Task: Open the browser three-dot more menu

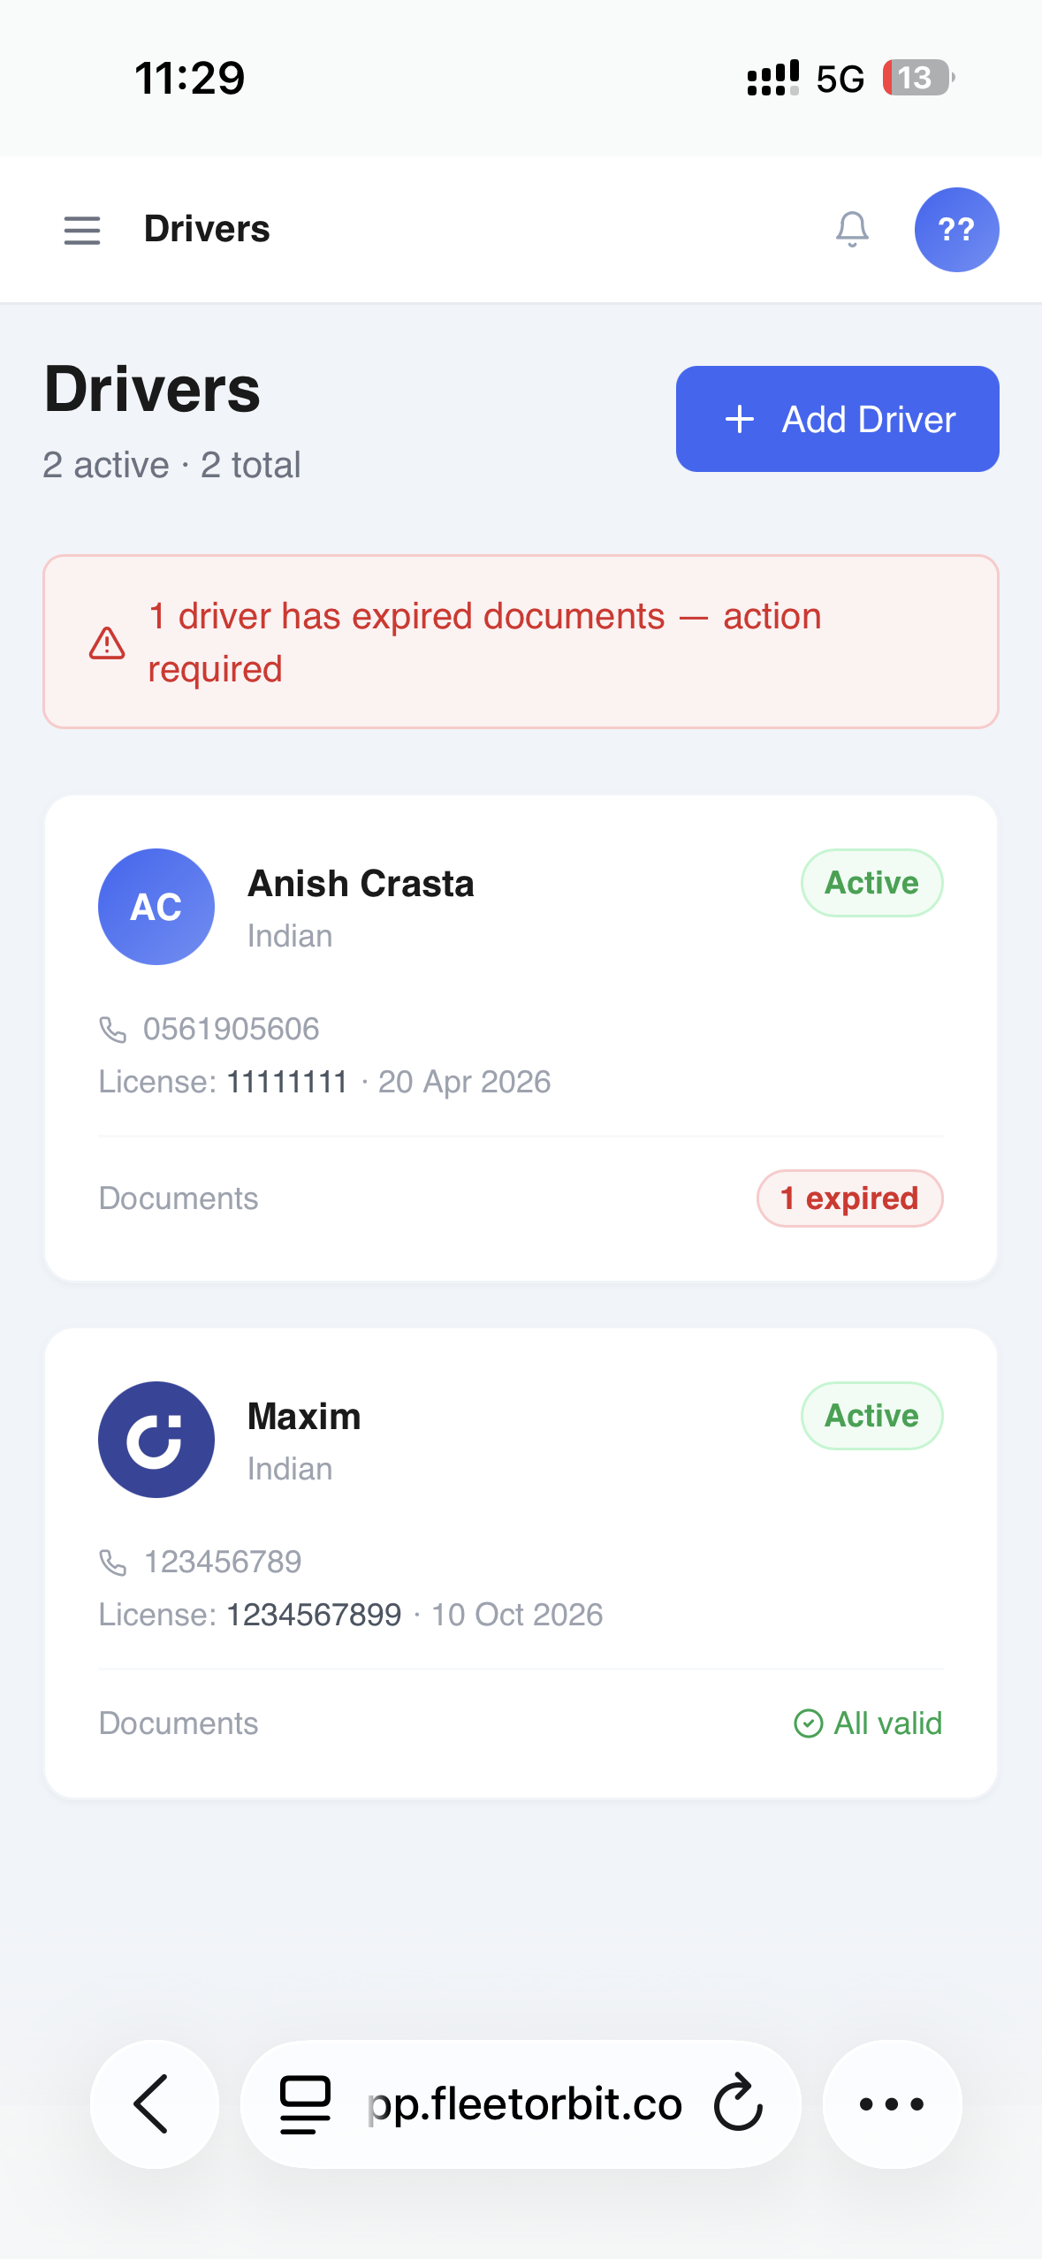Action: coord(892,2104)
